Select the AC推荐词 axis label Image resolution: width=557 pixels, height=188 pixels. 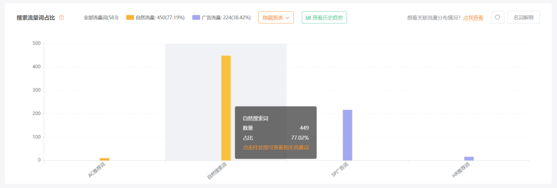click(96, 170)
